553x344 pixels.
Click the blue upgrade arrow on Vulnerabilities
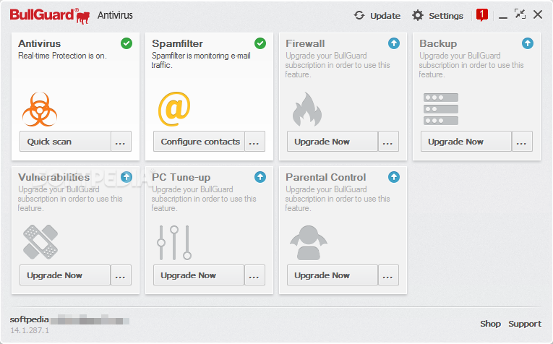click(127, 177)
